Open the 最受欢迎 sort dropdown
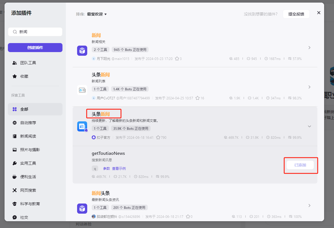 click(97, 14)
